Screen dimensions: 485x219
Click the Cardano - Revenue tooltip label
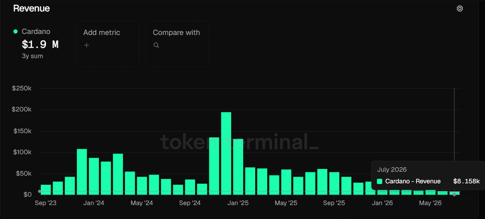[413, 181]
